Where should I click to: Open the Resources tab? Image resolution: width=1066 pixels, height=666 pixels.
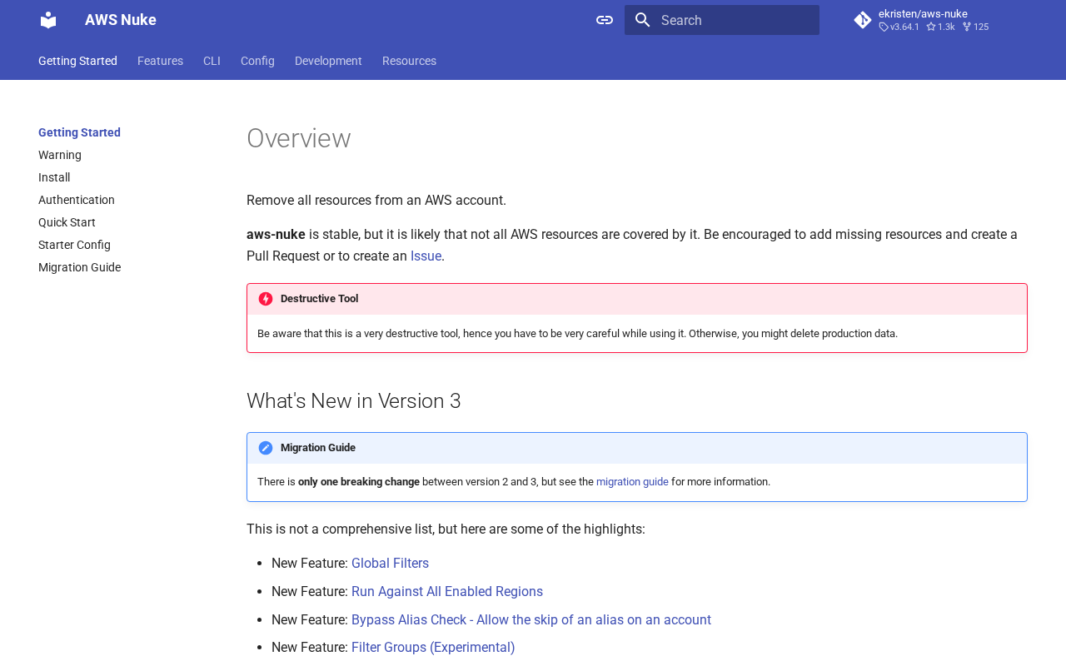(409, 61)
